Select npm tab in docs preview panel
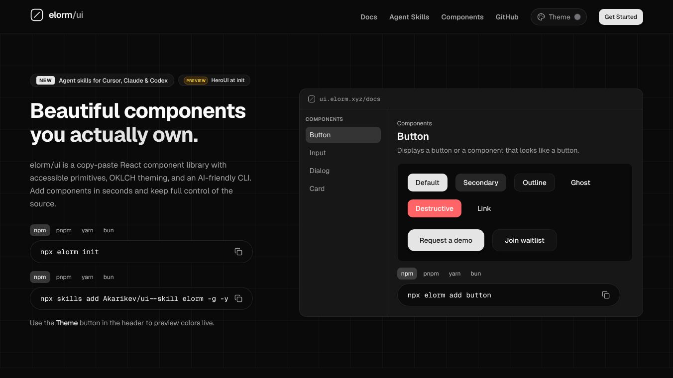Image resolution: width=673 pixels, height=378 pixels. 407,274
